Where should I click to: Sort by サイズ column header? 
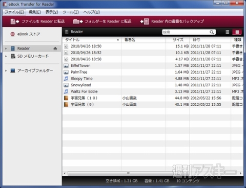pyautogui.click(x=178, y=40)
